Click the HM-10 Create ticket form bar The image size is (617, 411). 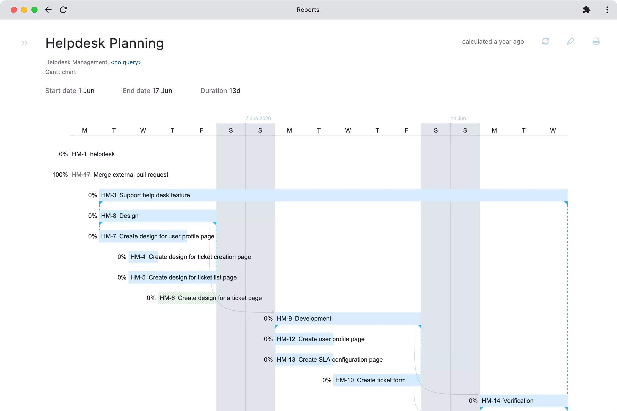[x=377, y=380]
